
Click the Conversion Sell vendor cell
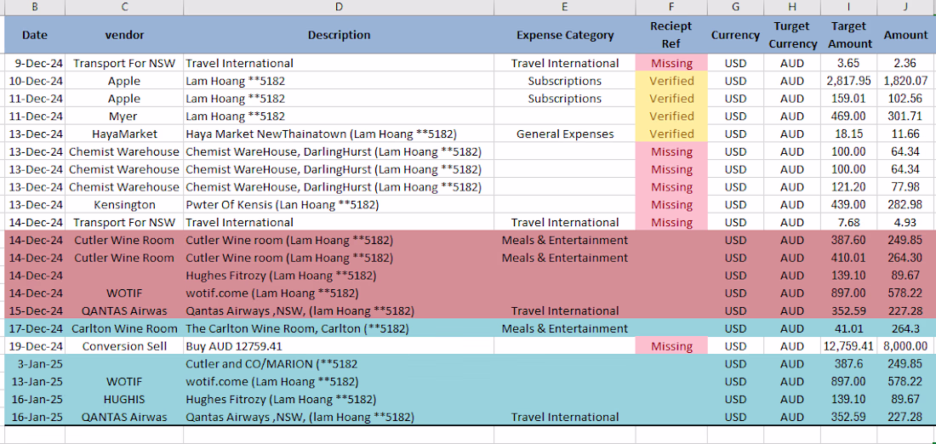pos(124,346)
